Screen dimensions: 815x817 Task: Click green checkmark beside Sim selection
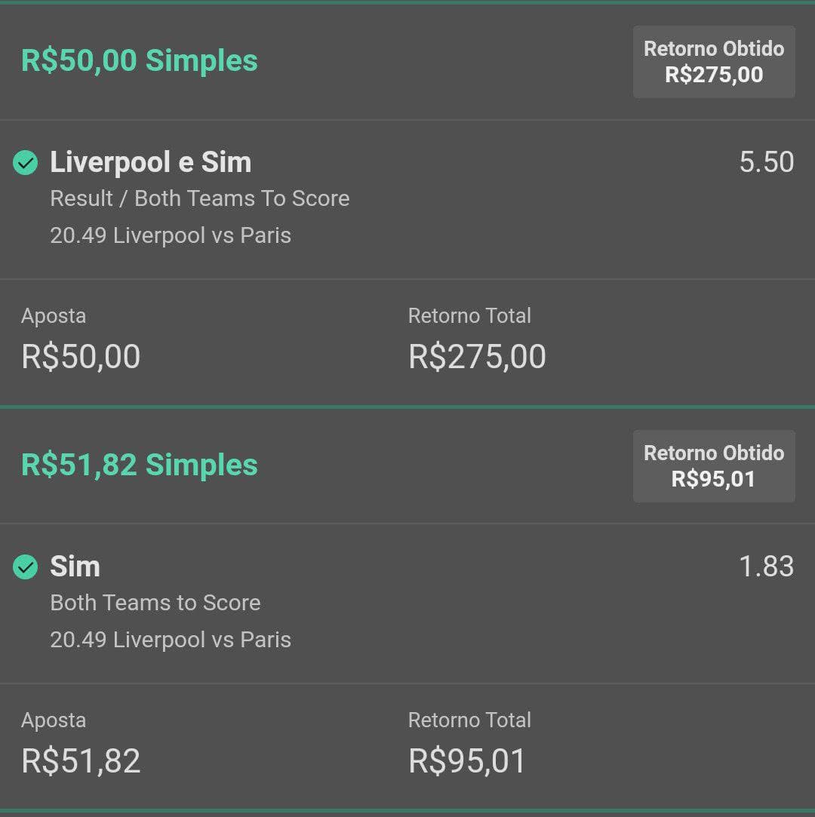[x=25, y=567]
